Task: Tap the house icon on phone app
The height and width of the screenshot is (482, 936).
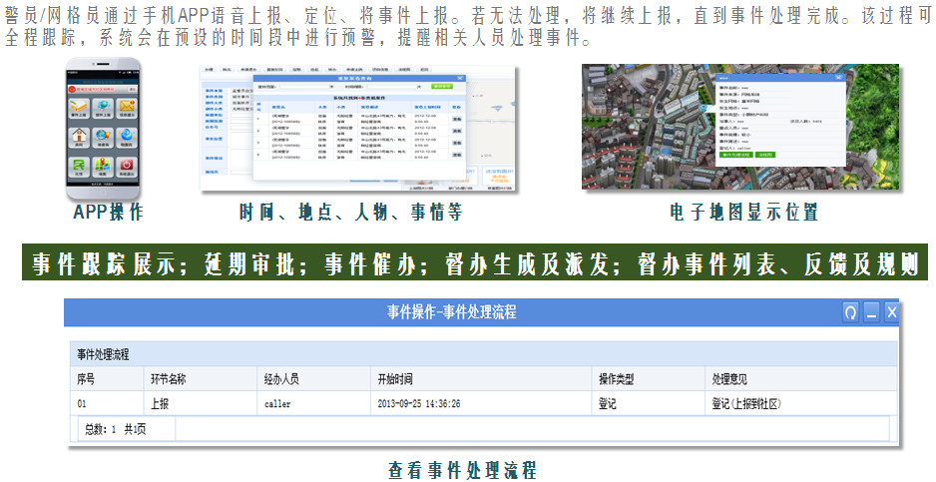Action: click(80, 137)
